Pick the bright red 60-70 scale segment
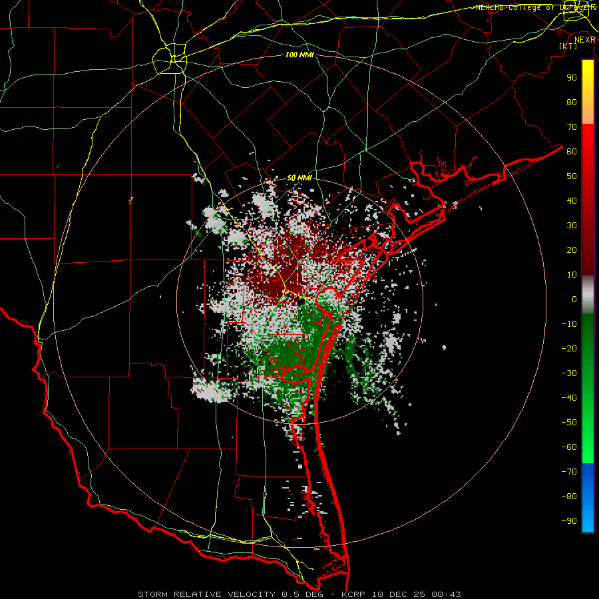Viewport: 599px width, 599px height. (x=588, y=136)
